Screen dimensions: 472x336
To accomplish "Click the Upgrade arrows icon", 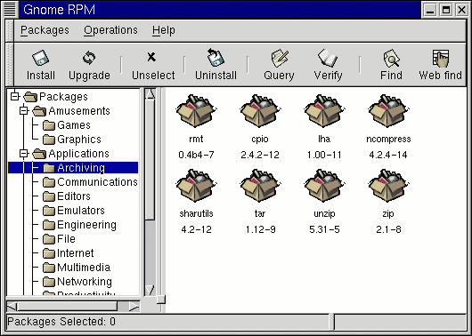I will 89,58.
